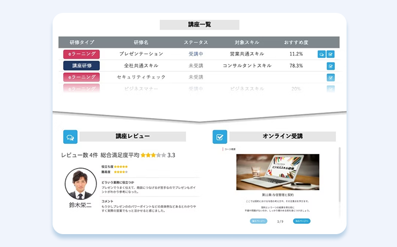Viewport: 397px width, 247px height.
Task: Select the おすすめ度 column header
Action: coord(296,42)
